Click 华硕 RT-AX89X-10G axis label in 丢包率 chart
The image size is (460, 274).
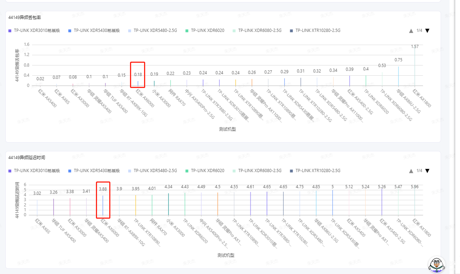(x=133, y=103)
